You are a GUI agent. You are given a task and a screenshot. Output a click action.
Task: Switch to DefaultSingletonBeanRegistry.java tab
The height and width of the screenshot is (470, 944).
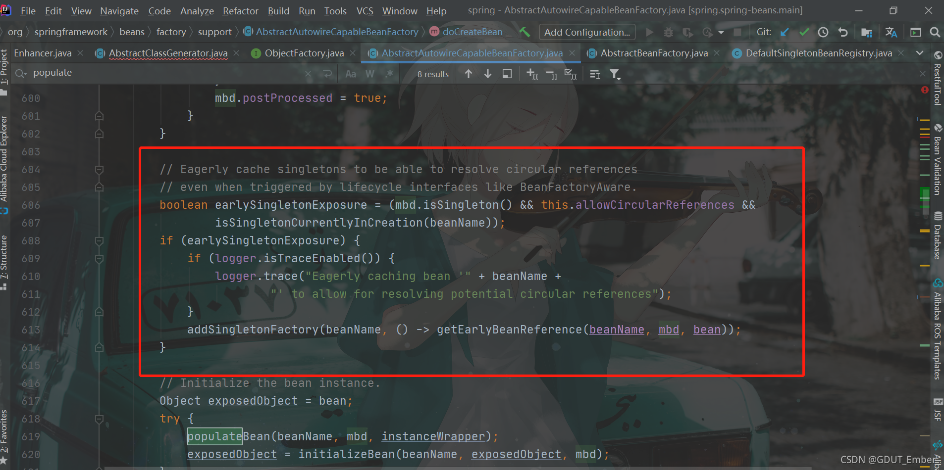[x=819, y=53]
